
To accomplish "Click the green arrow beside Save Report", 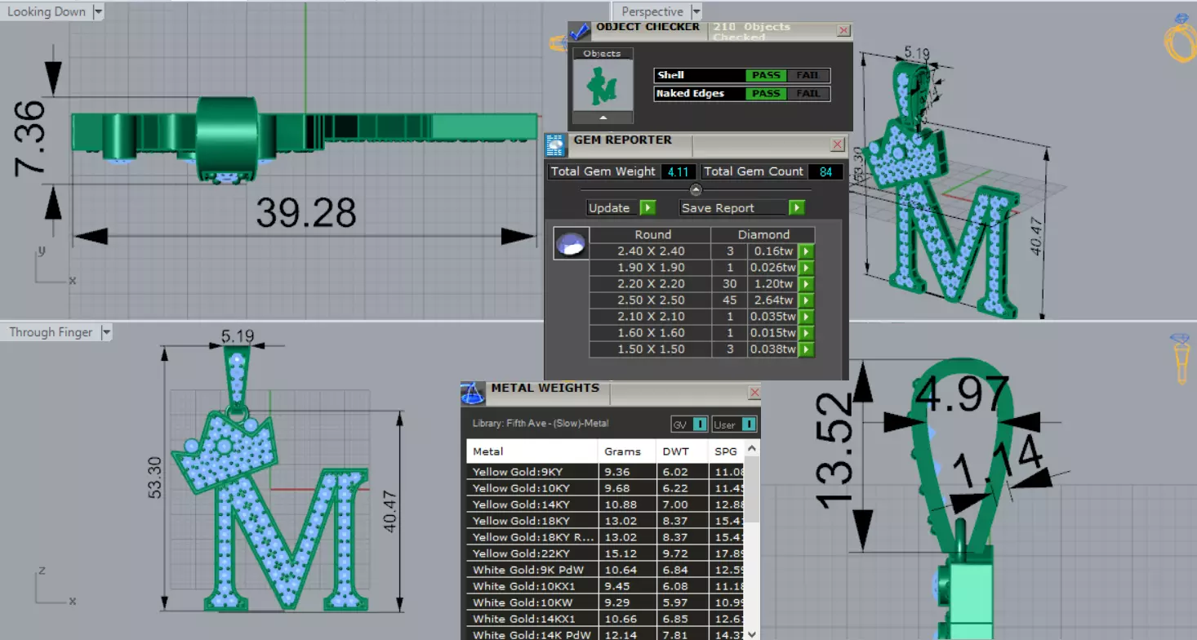I will tap(797, 207).
